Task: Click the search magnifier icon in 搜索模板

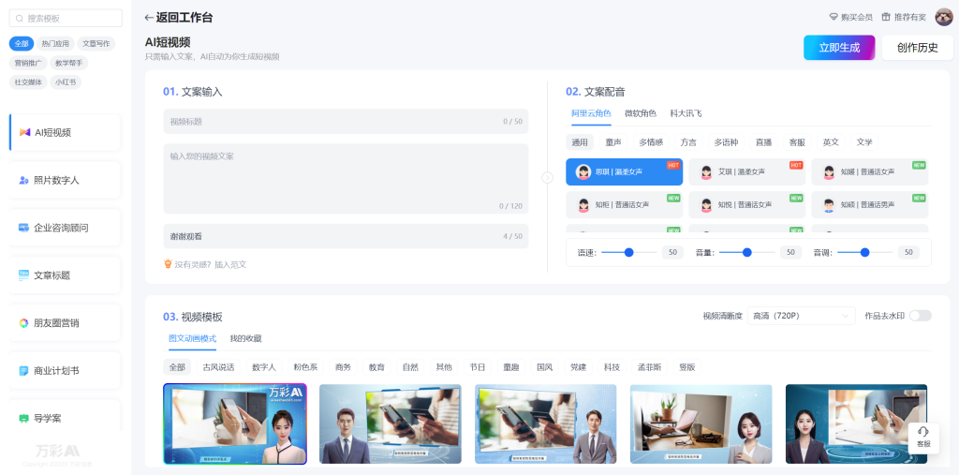Action: 20,19
